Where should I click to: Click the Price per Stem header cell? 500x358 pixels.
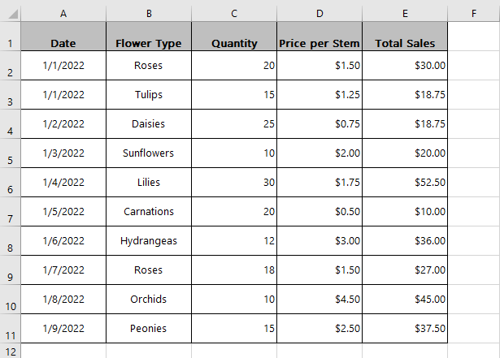(320, 37)
